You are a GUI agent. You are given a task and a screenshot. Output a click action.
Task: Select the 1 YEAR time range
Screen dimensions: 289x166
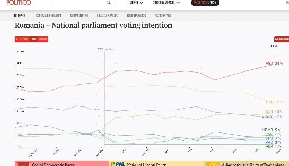pos(33,39)
